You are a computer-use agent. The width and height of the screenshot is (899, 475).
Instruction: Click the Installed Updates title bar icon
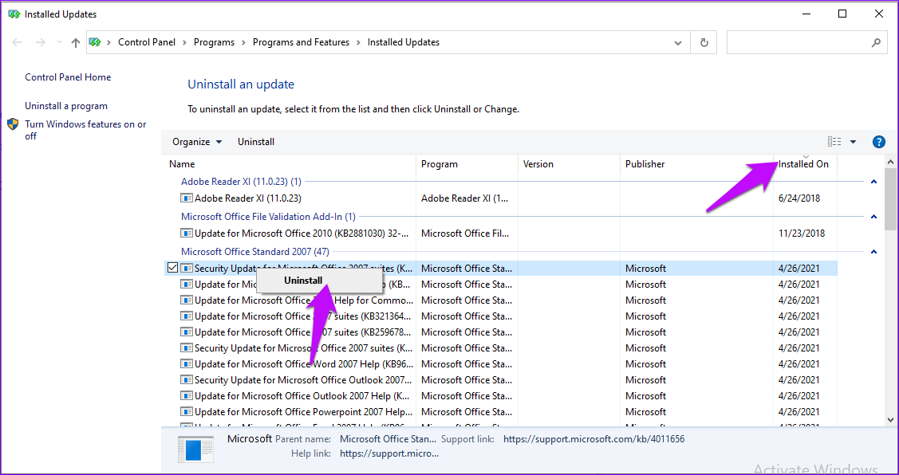[14, 14]
